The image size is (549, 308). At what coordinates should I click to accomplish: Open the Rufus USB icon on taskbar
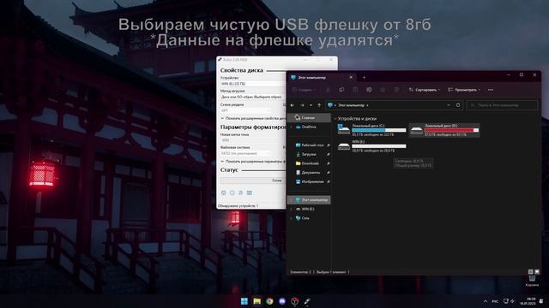coord(307,301)
